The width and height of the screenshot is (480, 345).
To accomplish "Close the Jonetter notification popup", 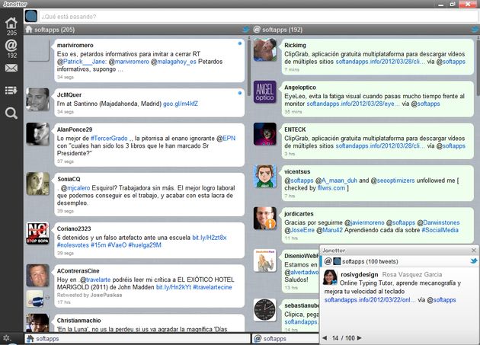I will coord(474,250).
